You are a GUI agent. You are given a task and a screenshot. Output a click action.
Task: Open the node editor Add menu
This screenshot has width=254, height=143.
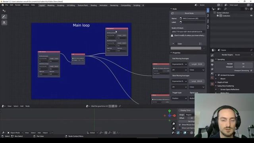(22, 106)
